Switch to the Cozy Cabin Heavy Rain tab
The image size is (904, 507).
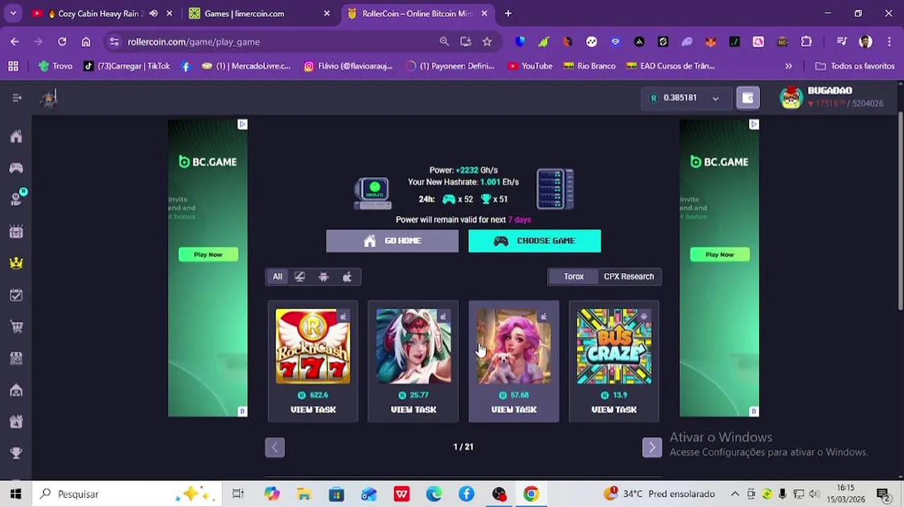pyautogui.click(x=100, y=13)
